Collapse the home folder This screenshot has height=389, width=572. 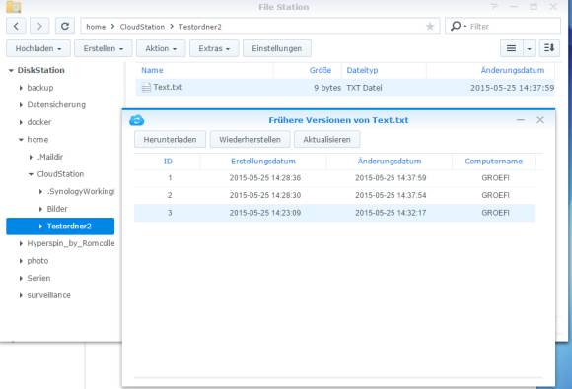[21, 140]
